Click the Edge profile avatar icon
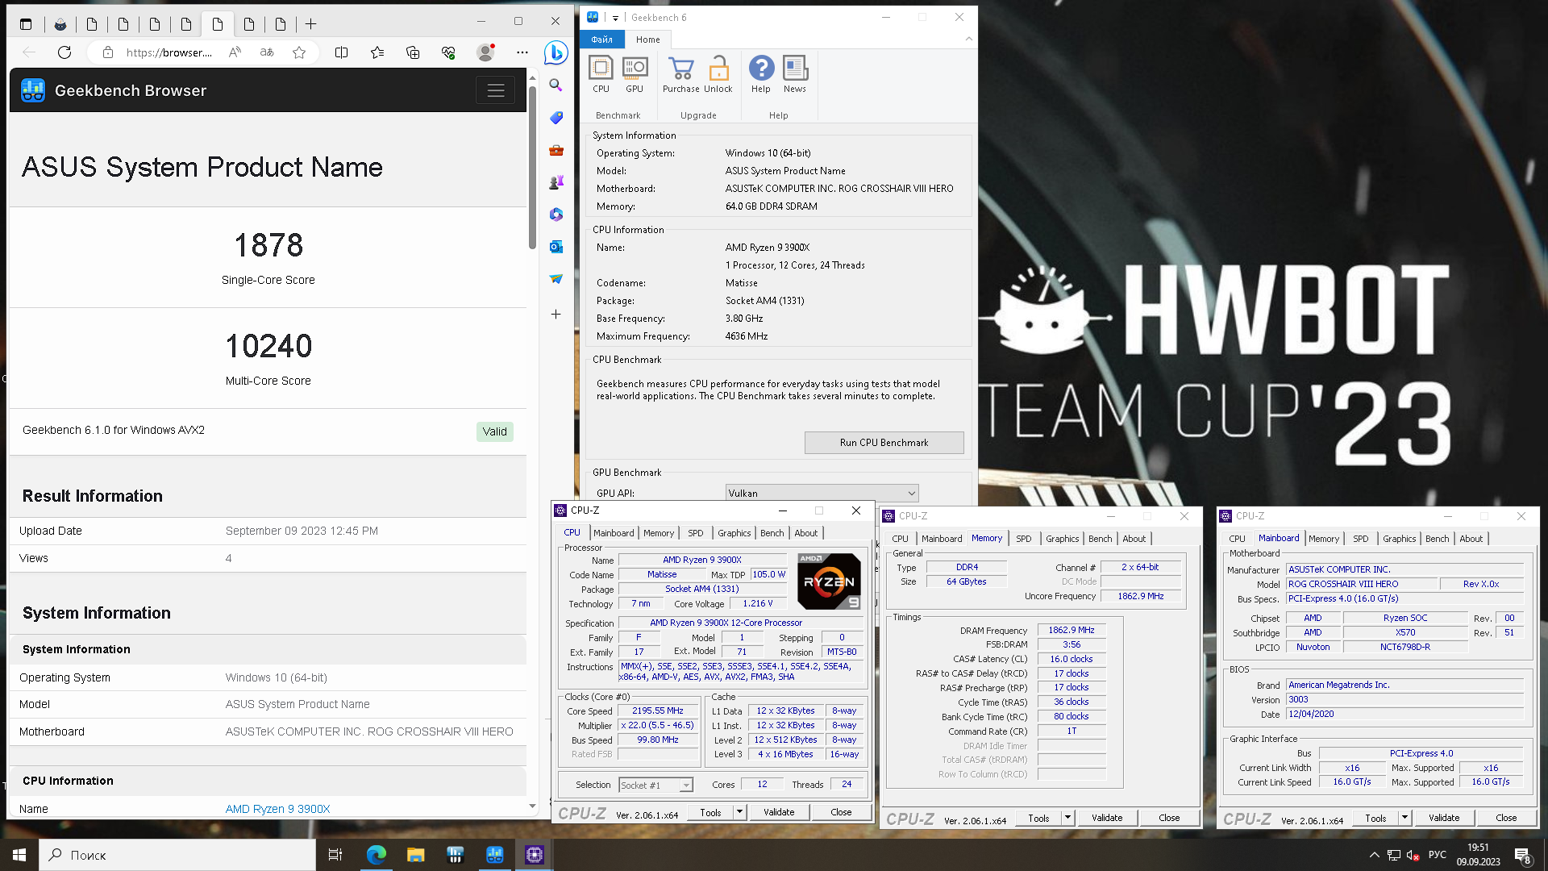The height and width of the screenshot is (871, 1548). click(x=485, y=52)
